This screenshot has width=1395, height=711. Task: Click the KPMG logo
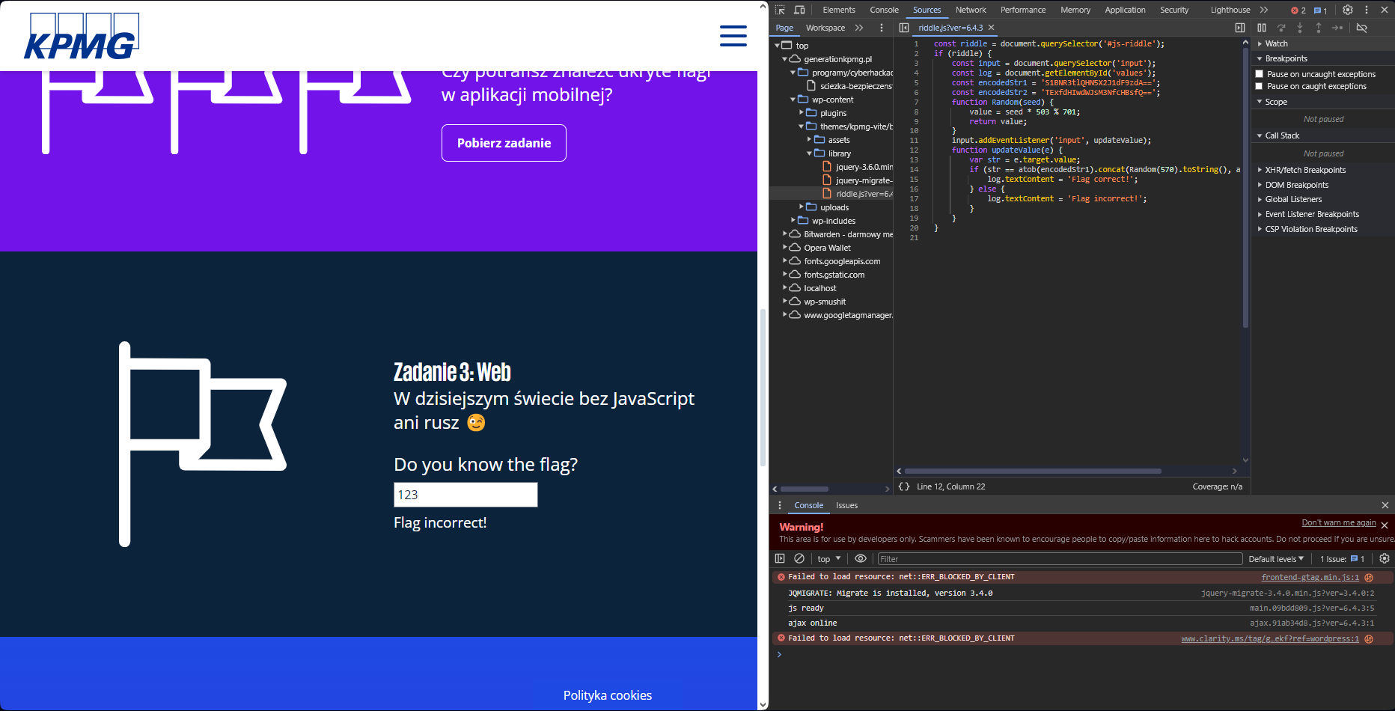81,36
